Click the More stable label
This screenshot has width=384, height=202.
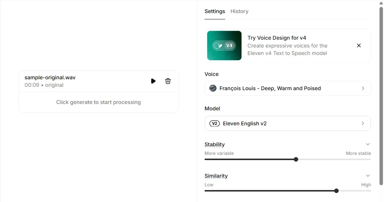click(x=358, y=153)
